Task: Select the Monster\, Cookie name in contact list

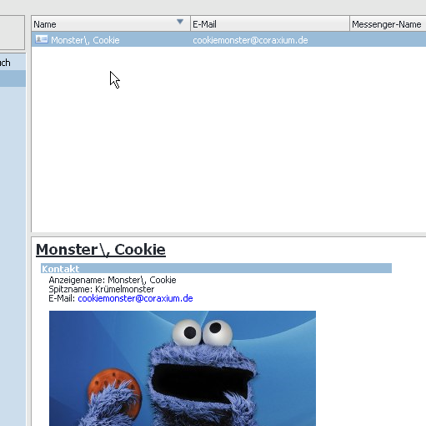Action: pos(85,40)
